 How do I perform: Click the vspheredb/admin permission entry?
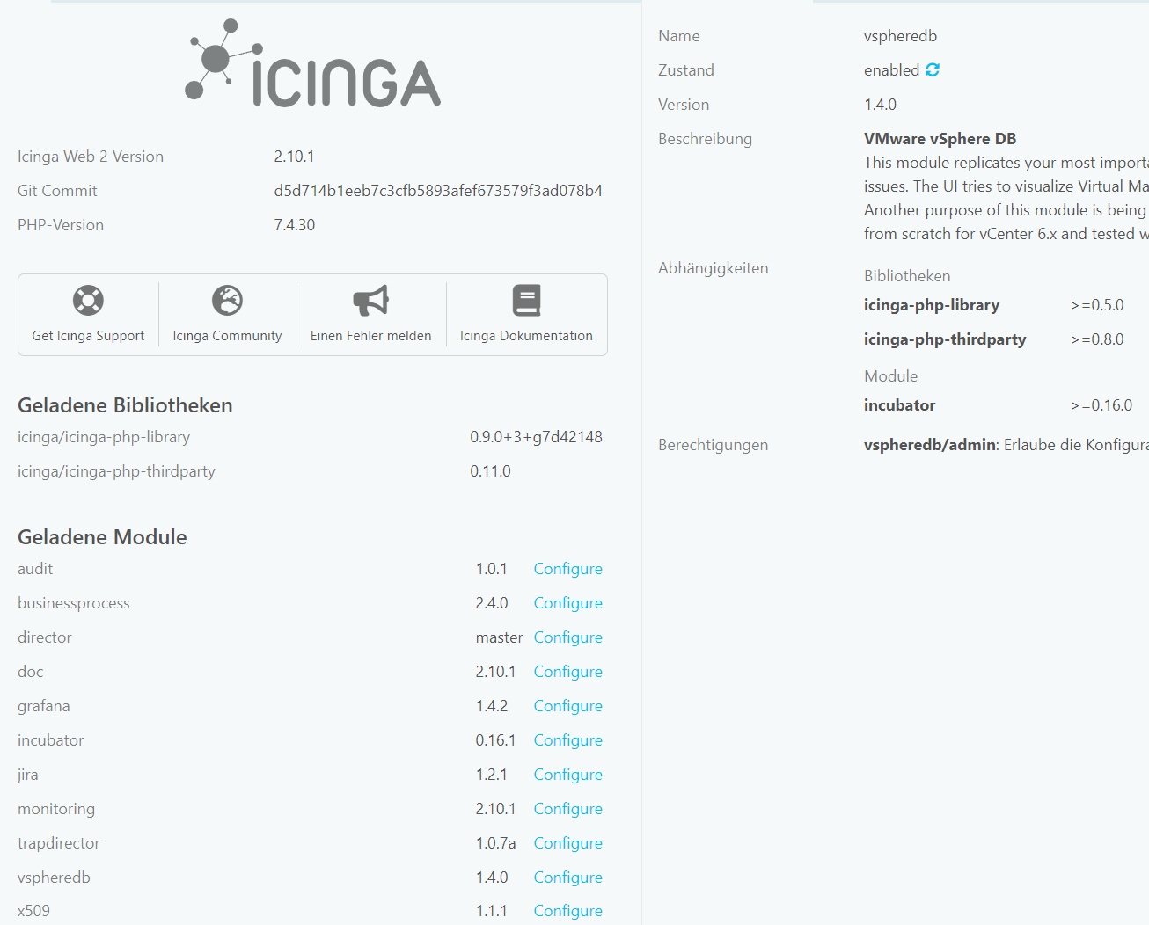929,444
